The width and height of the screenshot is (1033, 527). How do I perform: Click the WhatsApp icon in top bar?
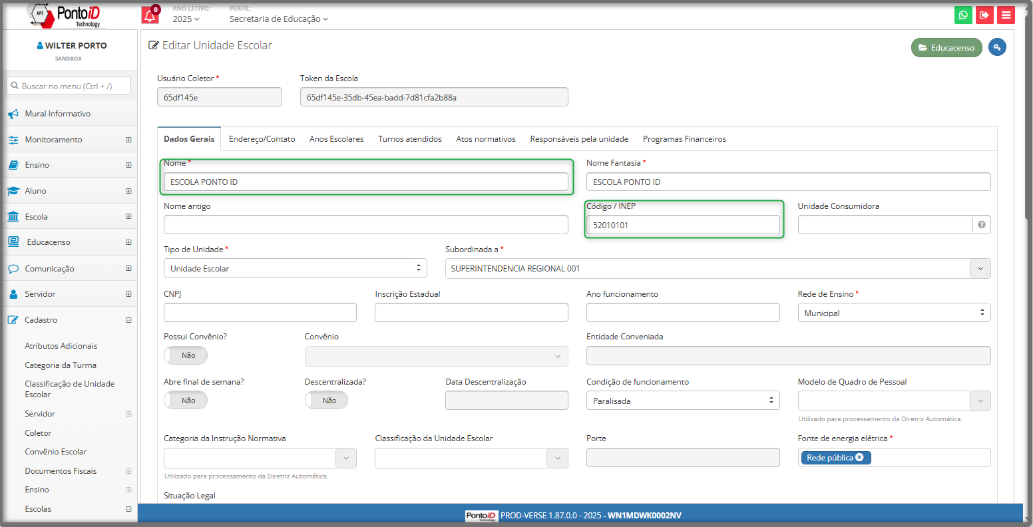(963, 15)
